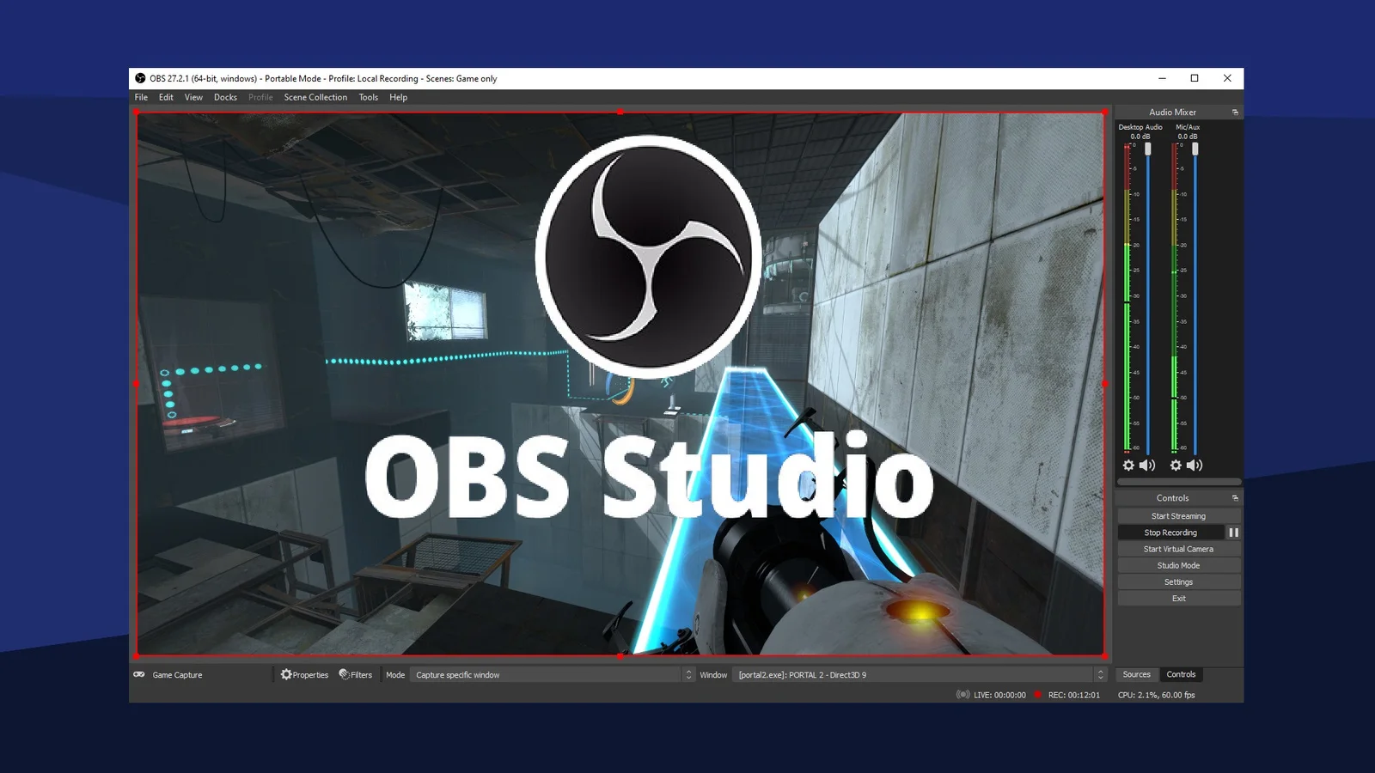
Task: Click the left-middle red resize handle
Action: 137,384
